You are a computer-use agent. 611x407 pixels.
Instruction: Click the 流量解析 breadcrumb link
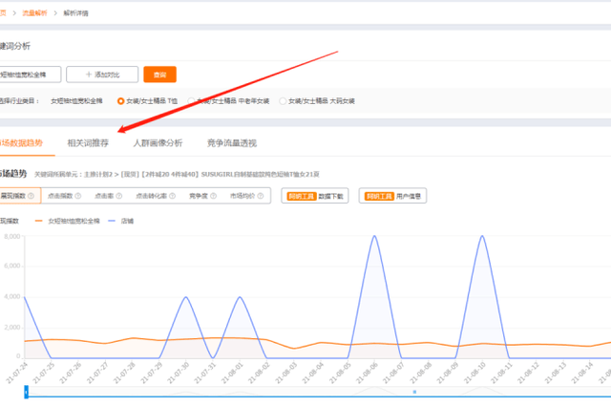tap(34, 14)
